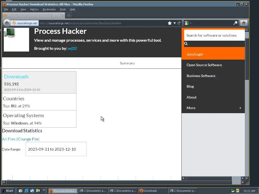
Task: Click the network system tray icon
Action: [233, 191]
